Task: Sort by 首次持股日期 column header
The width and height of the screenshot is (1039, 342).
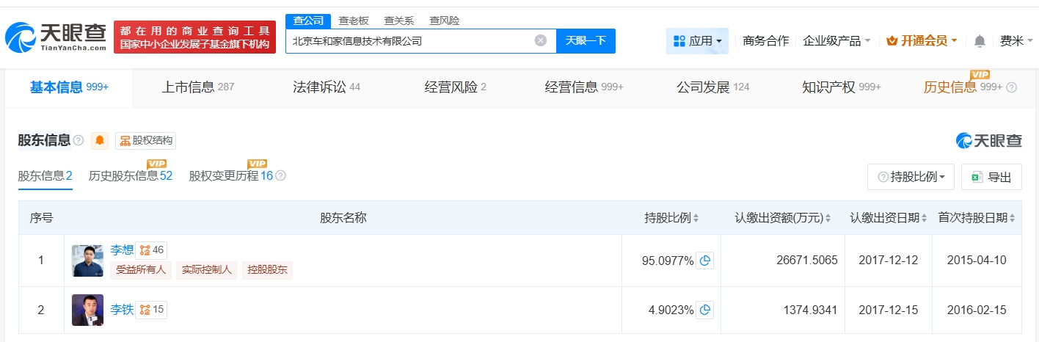Action: 976,218
